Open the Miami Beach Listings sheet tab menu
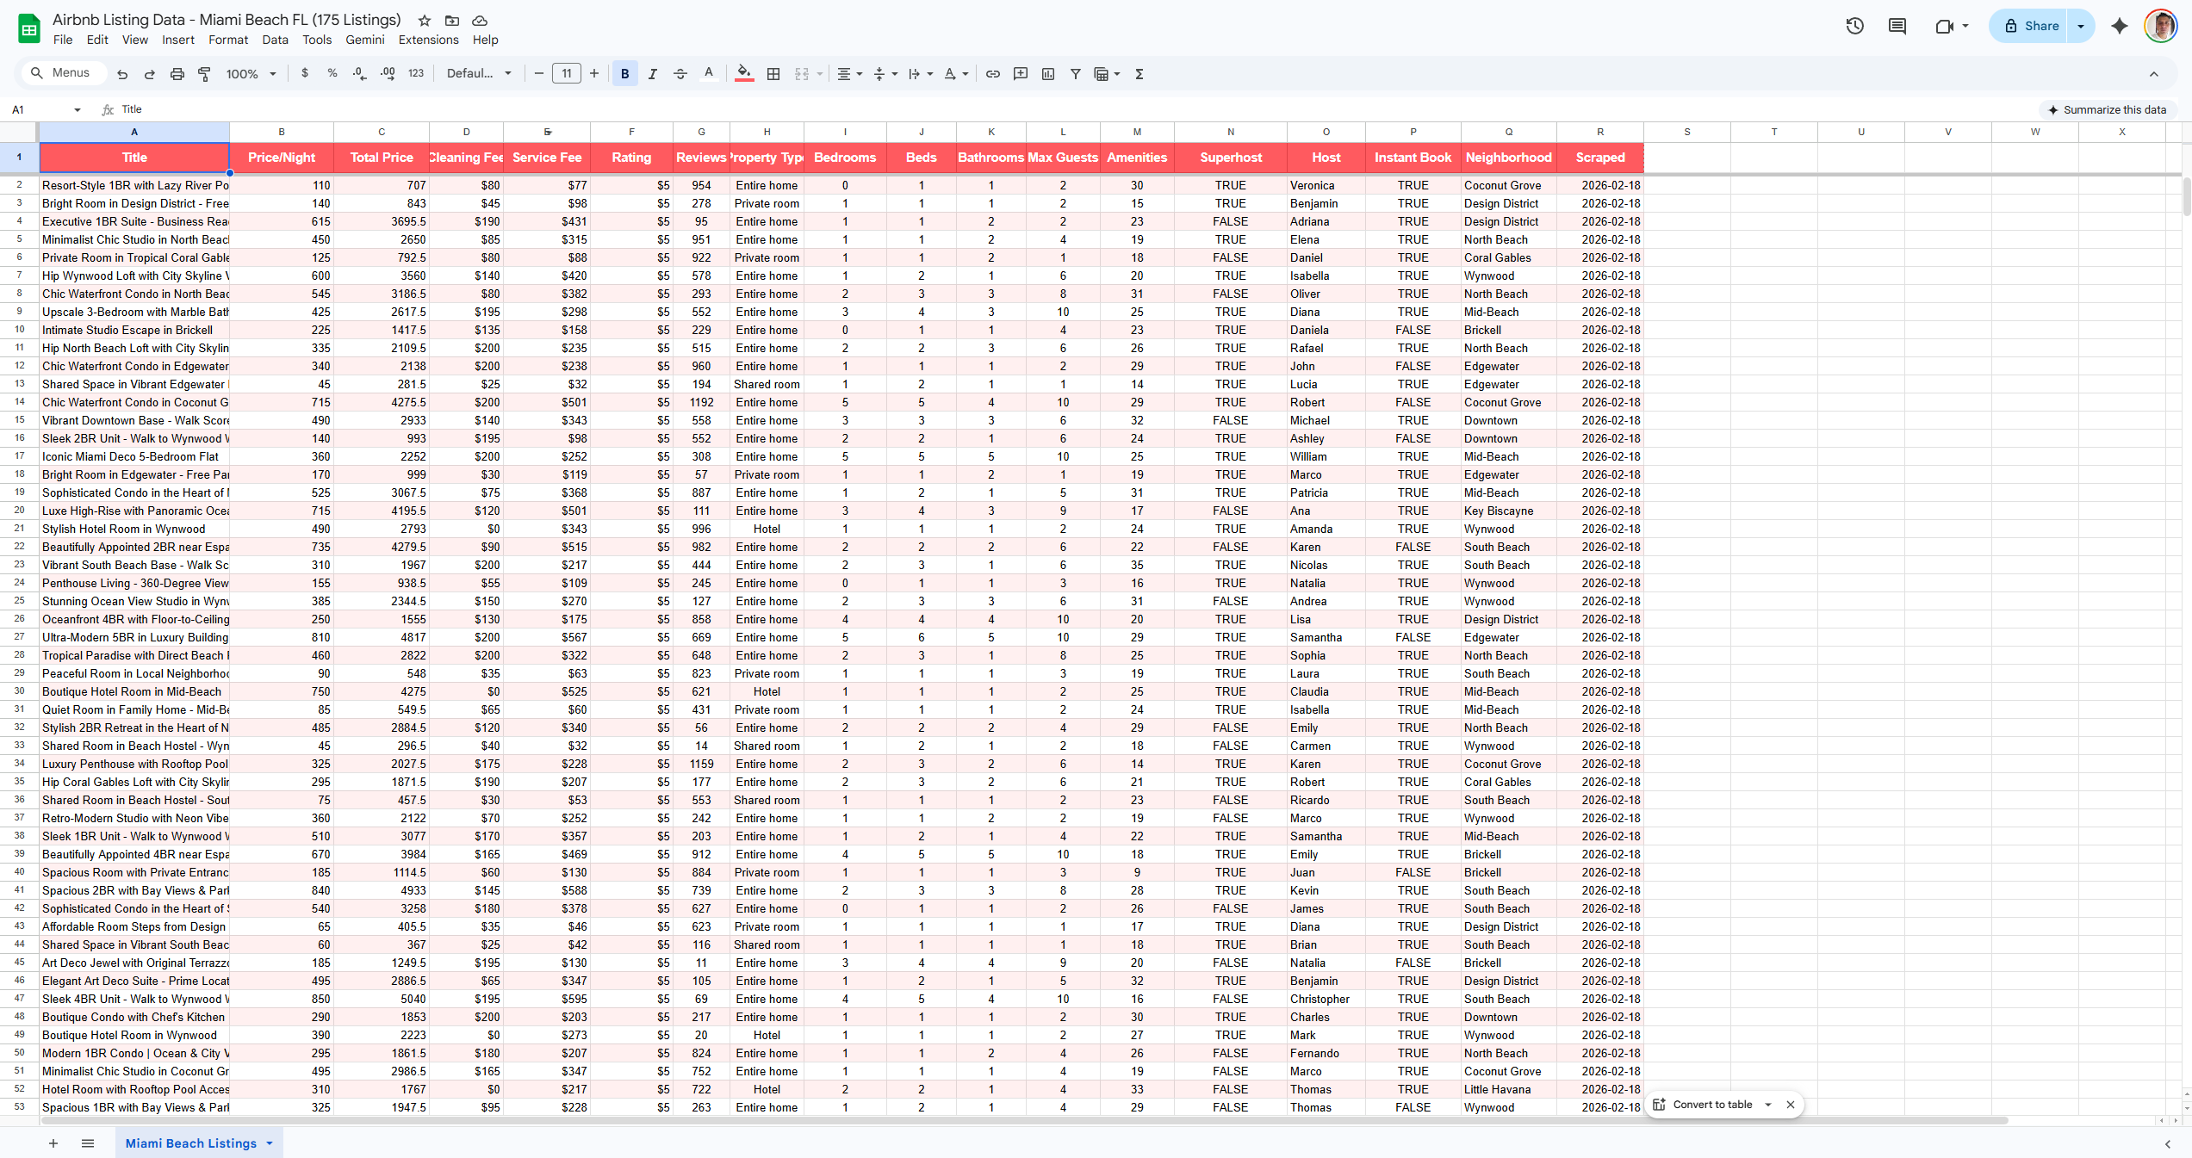 (268, 1143)
